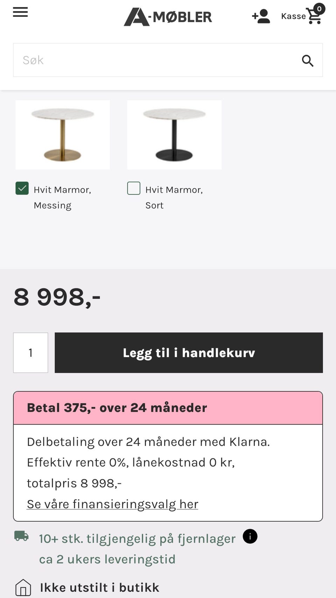Viewport: 336px width, 598px height.
Task: Add product with Legg til i handlekurv
Action: tap(189, 353)
